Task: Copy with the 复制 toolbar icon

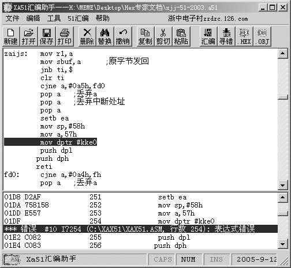Action: click(145, 36)
